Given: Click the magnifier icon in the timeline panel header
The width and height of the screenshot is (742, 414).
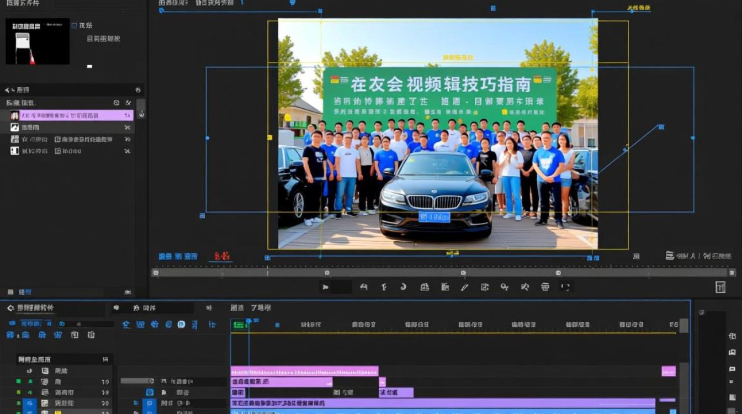Looking at the screenshot, I should click(x=10, y=308).
